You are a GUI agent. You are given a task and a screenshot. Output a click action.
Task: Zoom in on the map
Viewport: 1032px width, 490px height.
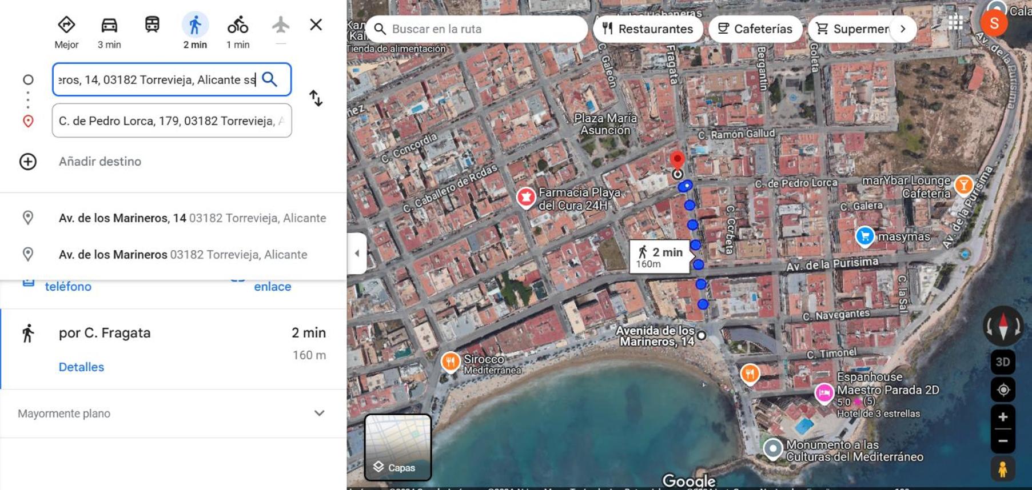click(x=1003, y=417)
